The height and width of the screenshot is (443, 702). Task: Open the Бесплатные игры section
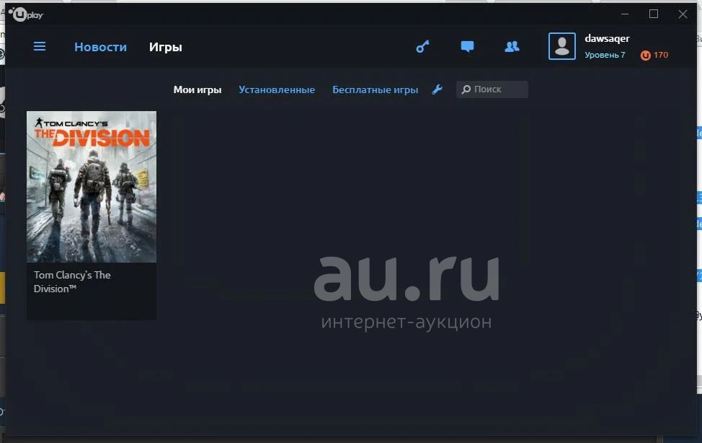376,89
